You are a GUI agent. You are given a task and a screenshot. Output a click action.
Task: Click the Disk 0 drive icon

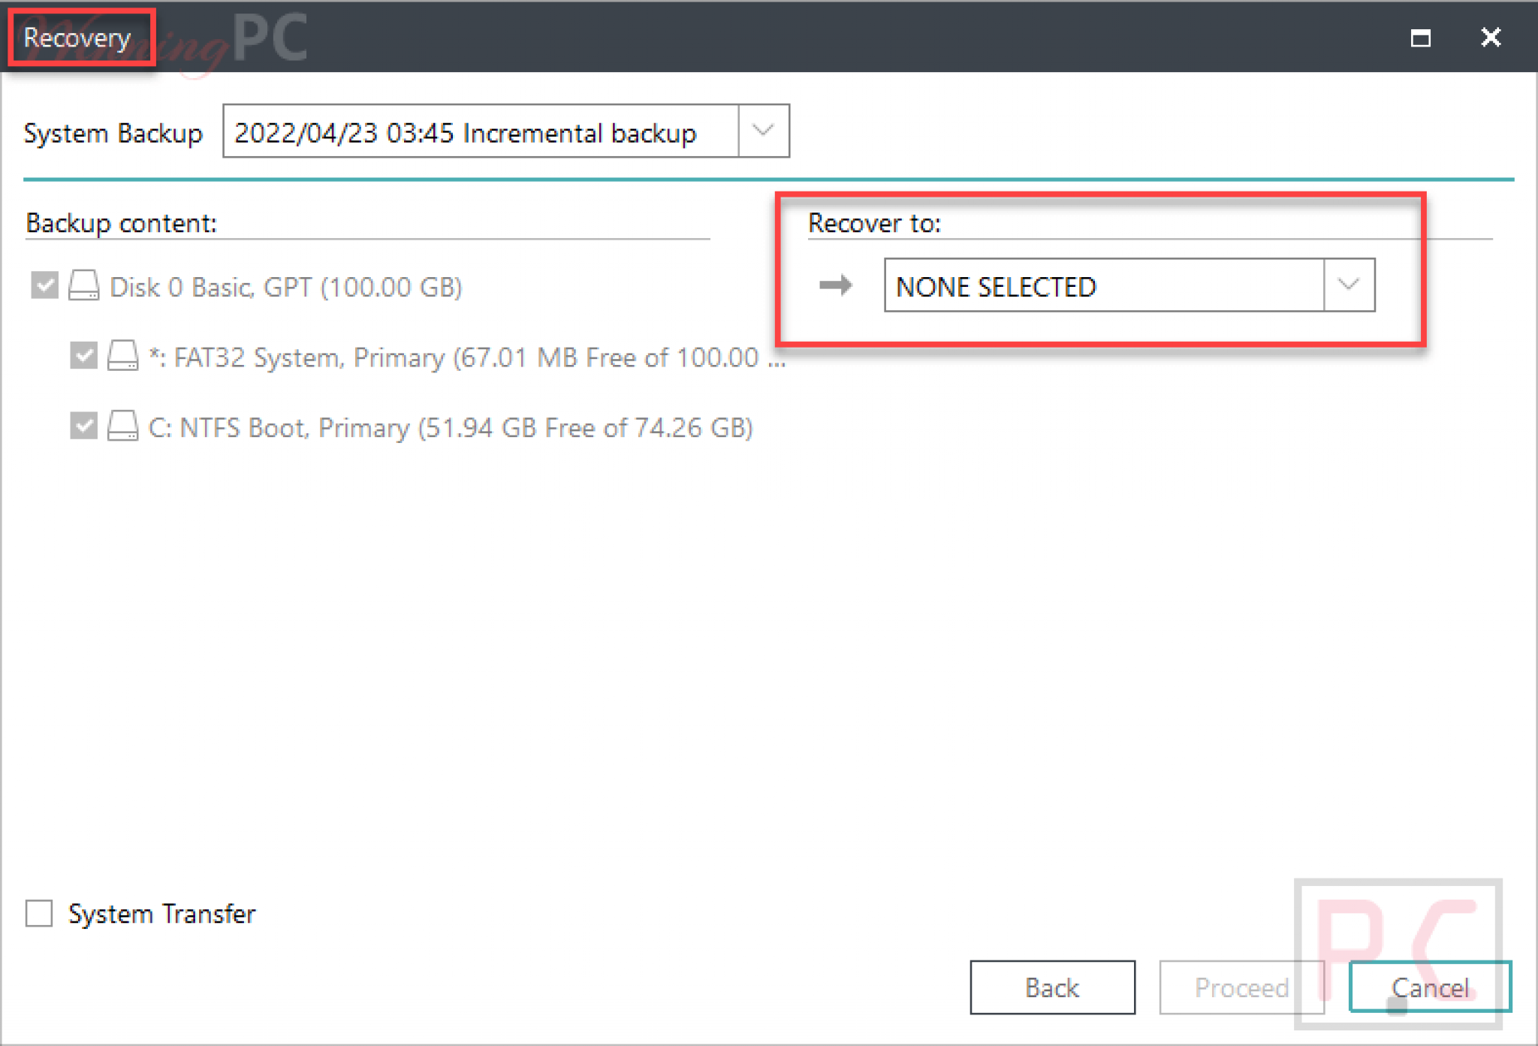(83, 285)
